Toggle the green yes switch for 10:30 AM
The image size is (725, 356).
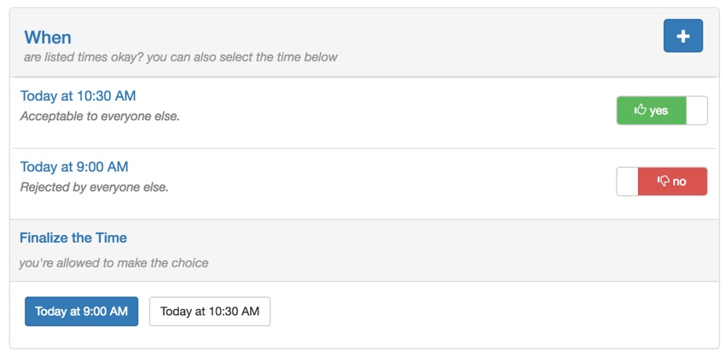662,111
